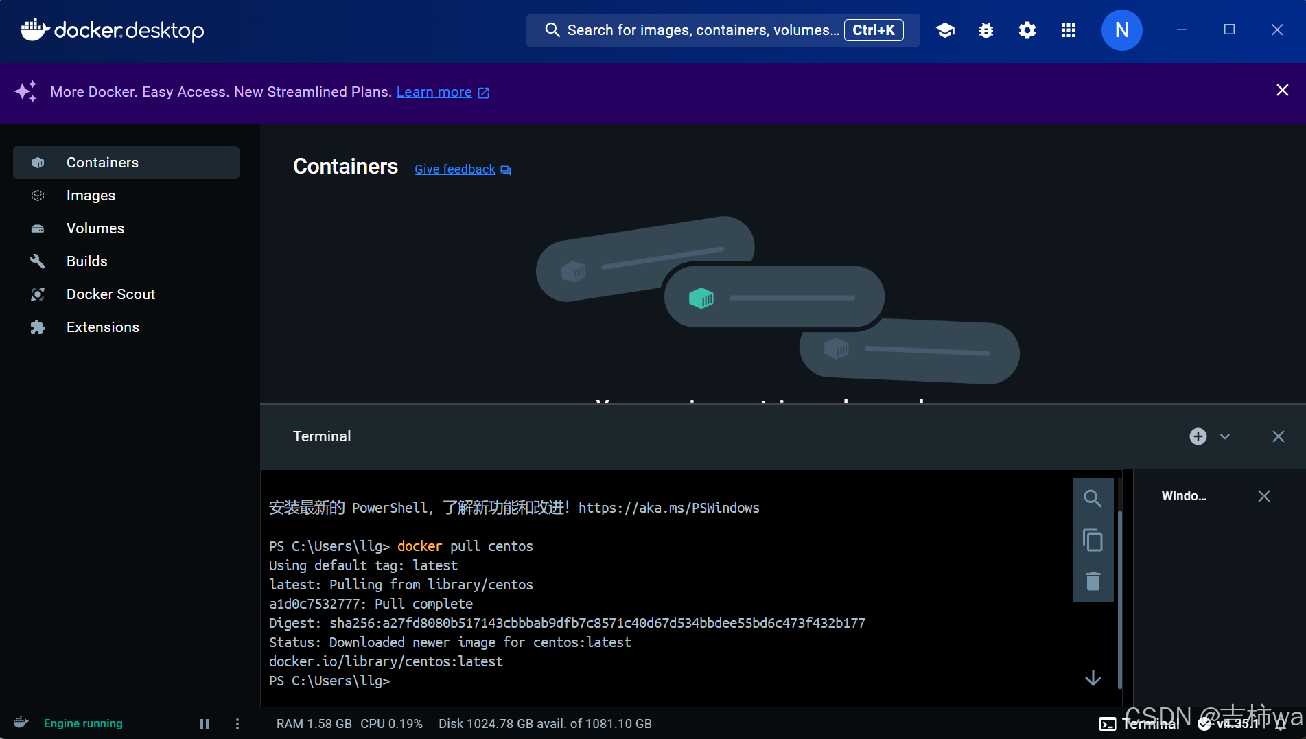Click the engine whale status icon
The image size is (1306, 739).
point(21,723)
